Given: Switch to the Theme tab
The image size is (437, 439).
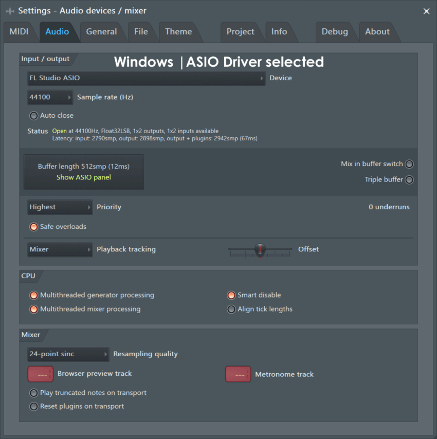Looking at the screenshot, I should [178, 31].
